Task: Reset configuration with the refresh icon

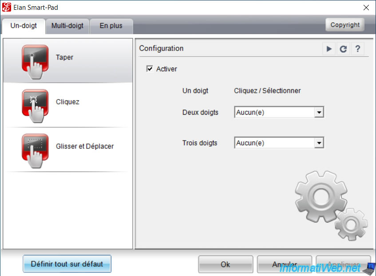Action: click(343, 49)
